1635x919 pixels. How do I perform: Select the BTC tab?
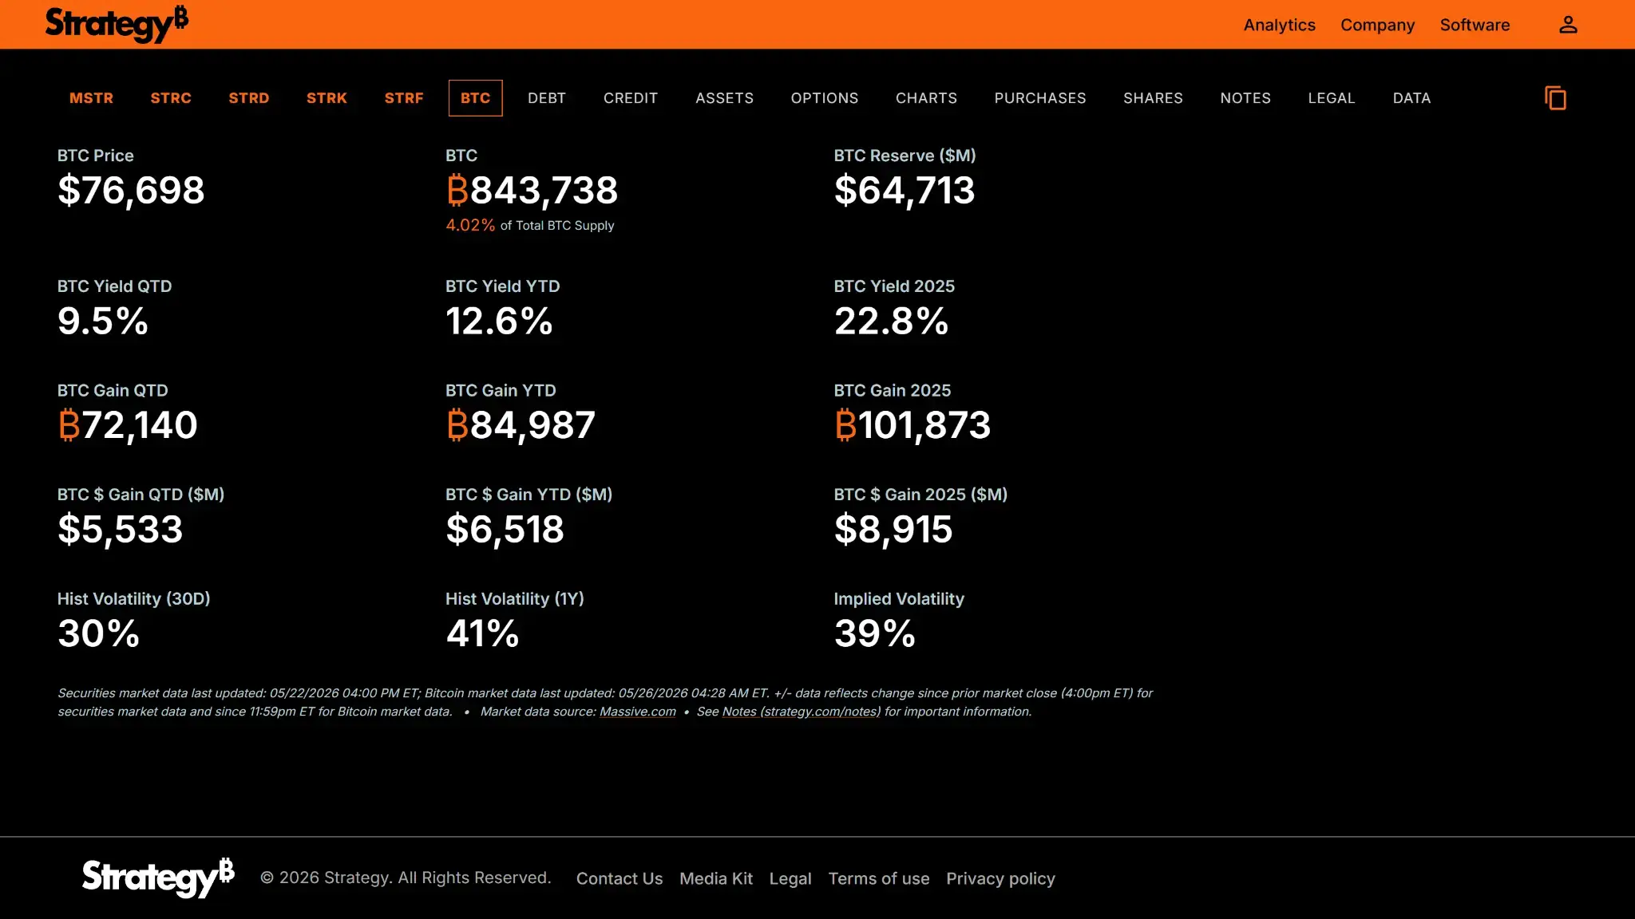point(475,98)
